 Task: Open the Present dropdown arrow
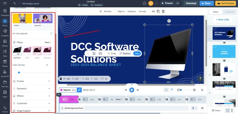tap(178, 3)
